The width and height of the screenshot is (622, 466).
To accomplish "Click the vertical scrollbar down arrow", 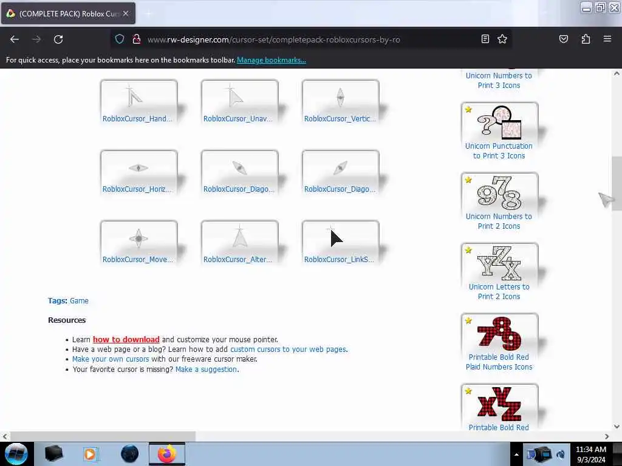I will pyautogui.click(x=617, y=427).
